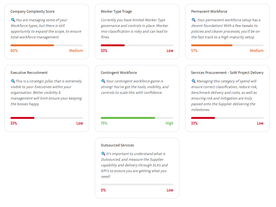The width and height of the screenshot is (276, 207).
Task: Select the Contingent Workforce card heading
Action: click(x=119, y=73)
